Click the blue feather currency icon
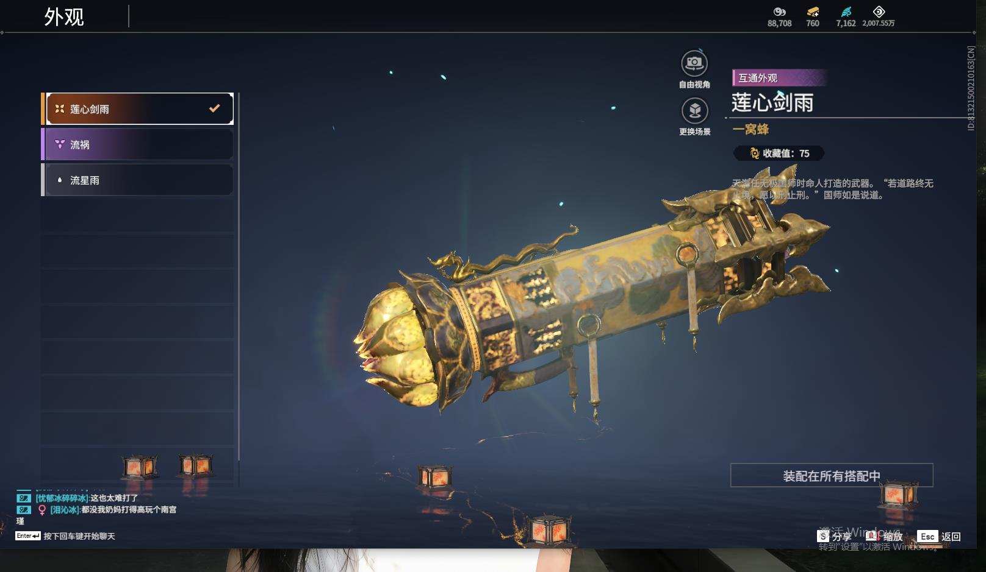Image resolution: width=986 pixels, height=572 pixels. point(846,12)
